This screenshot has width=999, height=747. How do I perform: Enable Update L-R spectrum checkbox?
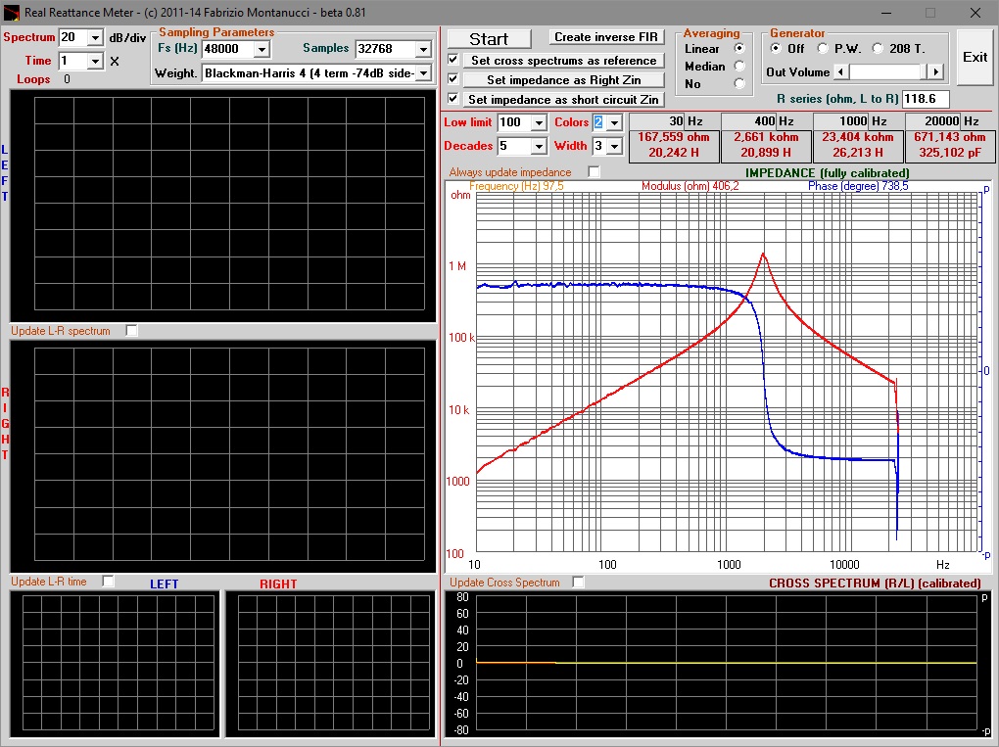tap(131, 331)
